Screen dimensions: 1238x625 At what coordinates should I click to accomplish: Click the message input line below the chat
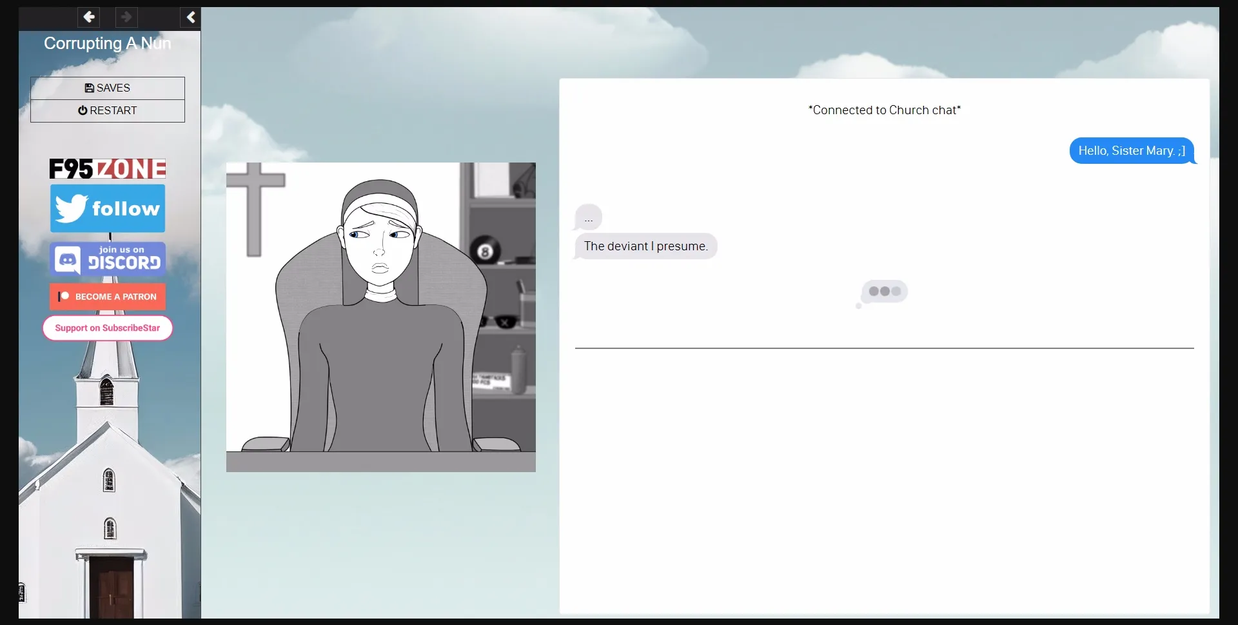(x=884, y=347)
